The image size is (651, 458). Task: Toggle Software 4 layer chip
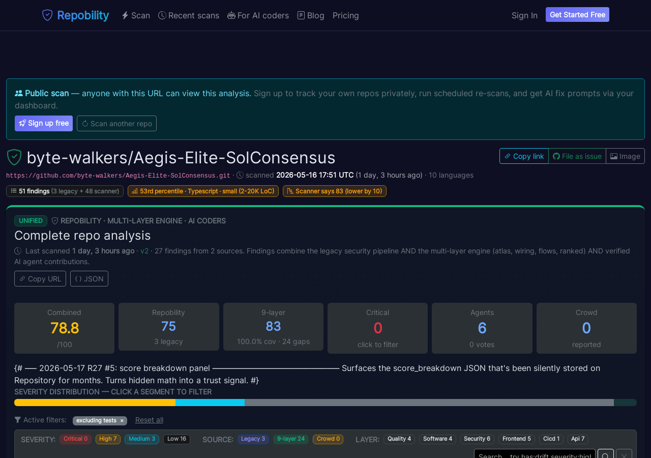click(437, 439)
